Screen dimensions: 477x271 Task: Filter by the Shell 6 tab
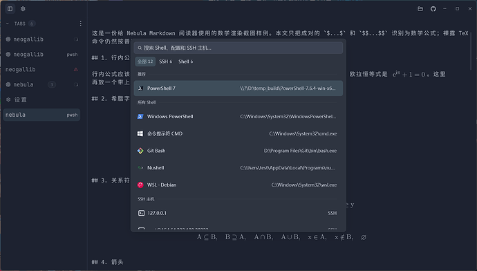click(x=185, y=62)
